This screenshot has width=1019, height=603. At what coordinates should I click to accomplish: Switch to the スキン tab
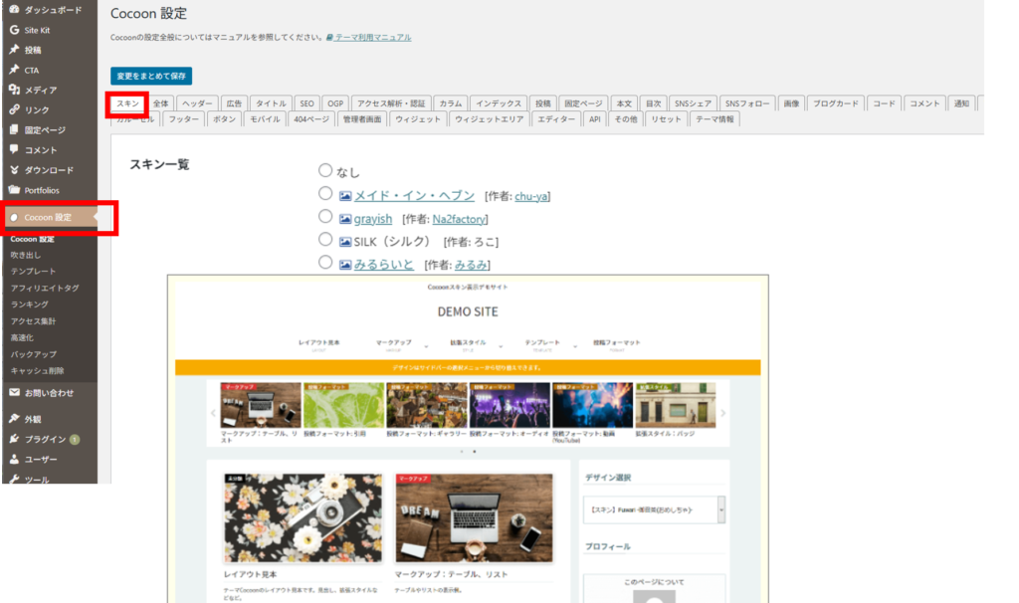[128, 103]
